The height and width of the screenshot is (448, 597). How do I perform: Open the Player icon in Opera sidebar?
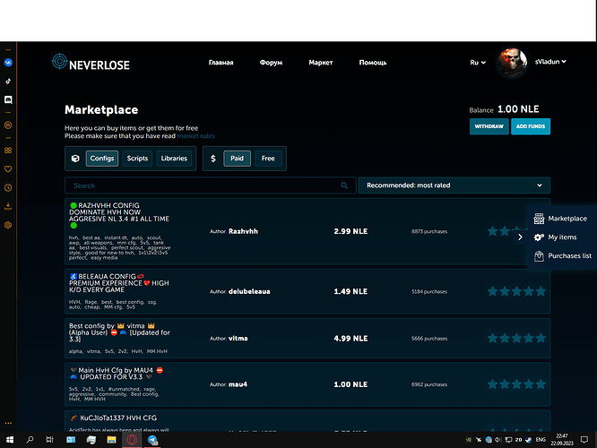pos(8,125)
